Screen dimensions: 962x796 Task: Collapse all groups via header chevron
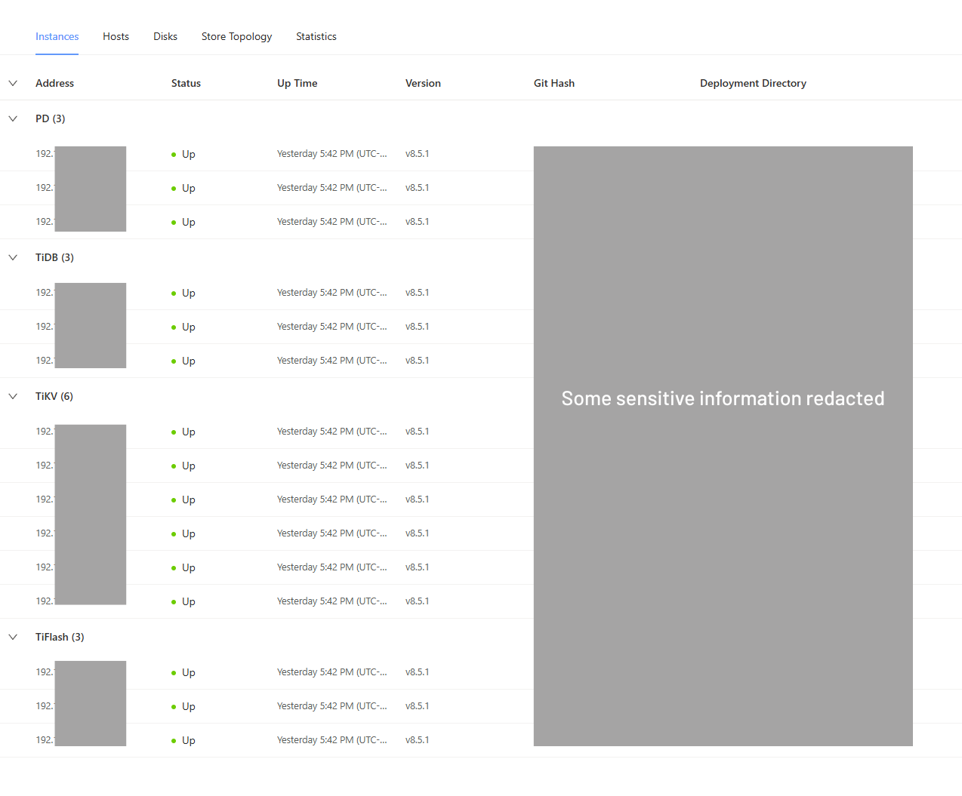click(13, 83)
